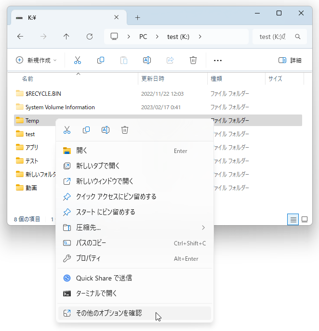319x331 pixels.
Task: Go up one folder level
Action: coord(66,37)
